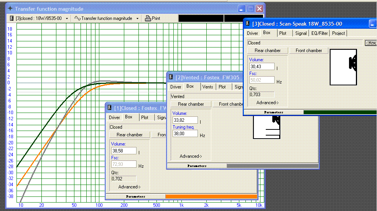
Task: Click the speaker icon beside [3]closed : 18W/8535-00
Action: click(x=12, y=18)
